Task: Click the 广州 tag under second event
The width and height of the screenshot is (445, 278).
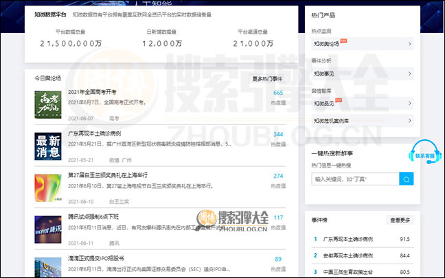Action: [126, 160]
